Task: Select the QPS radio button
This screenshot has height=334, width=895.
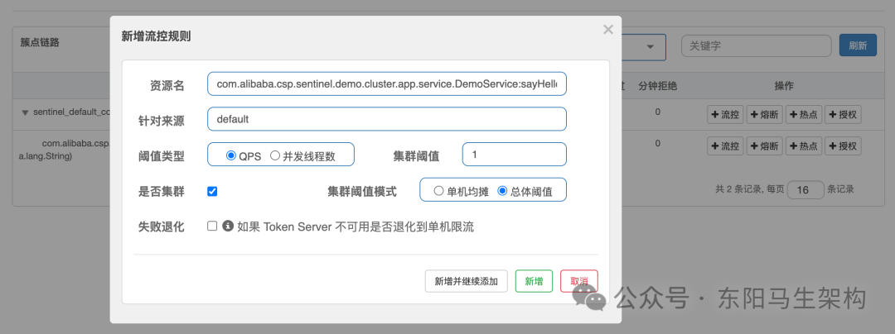Action: tap(231, 155)
